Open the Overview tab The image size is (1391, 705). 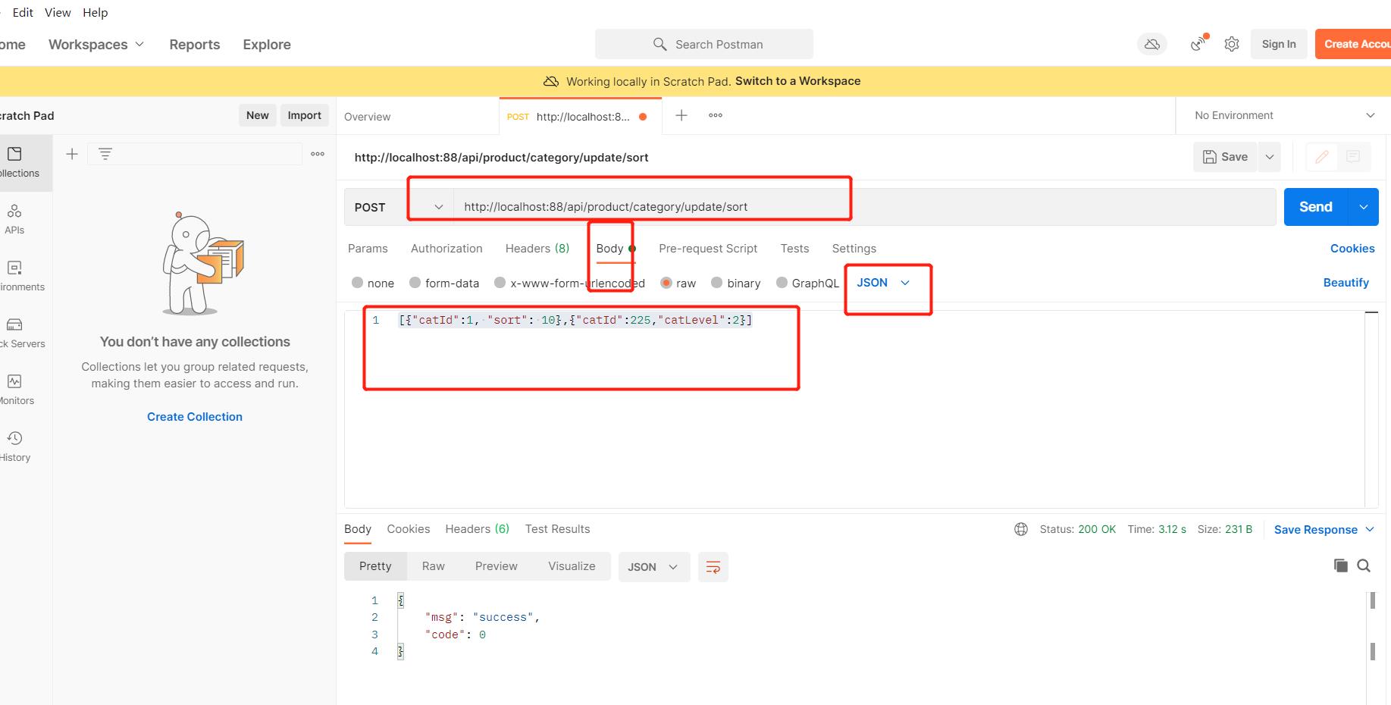tap(368, 117)
